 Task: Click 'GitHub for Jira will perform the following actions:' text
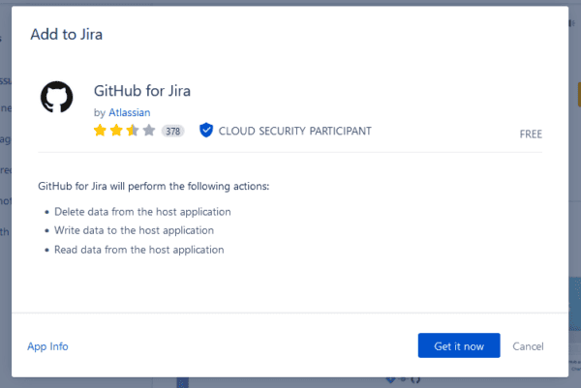pyautogui.click(x=154, y=186)
